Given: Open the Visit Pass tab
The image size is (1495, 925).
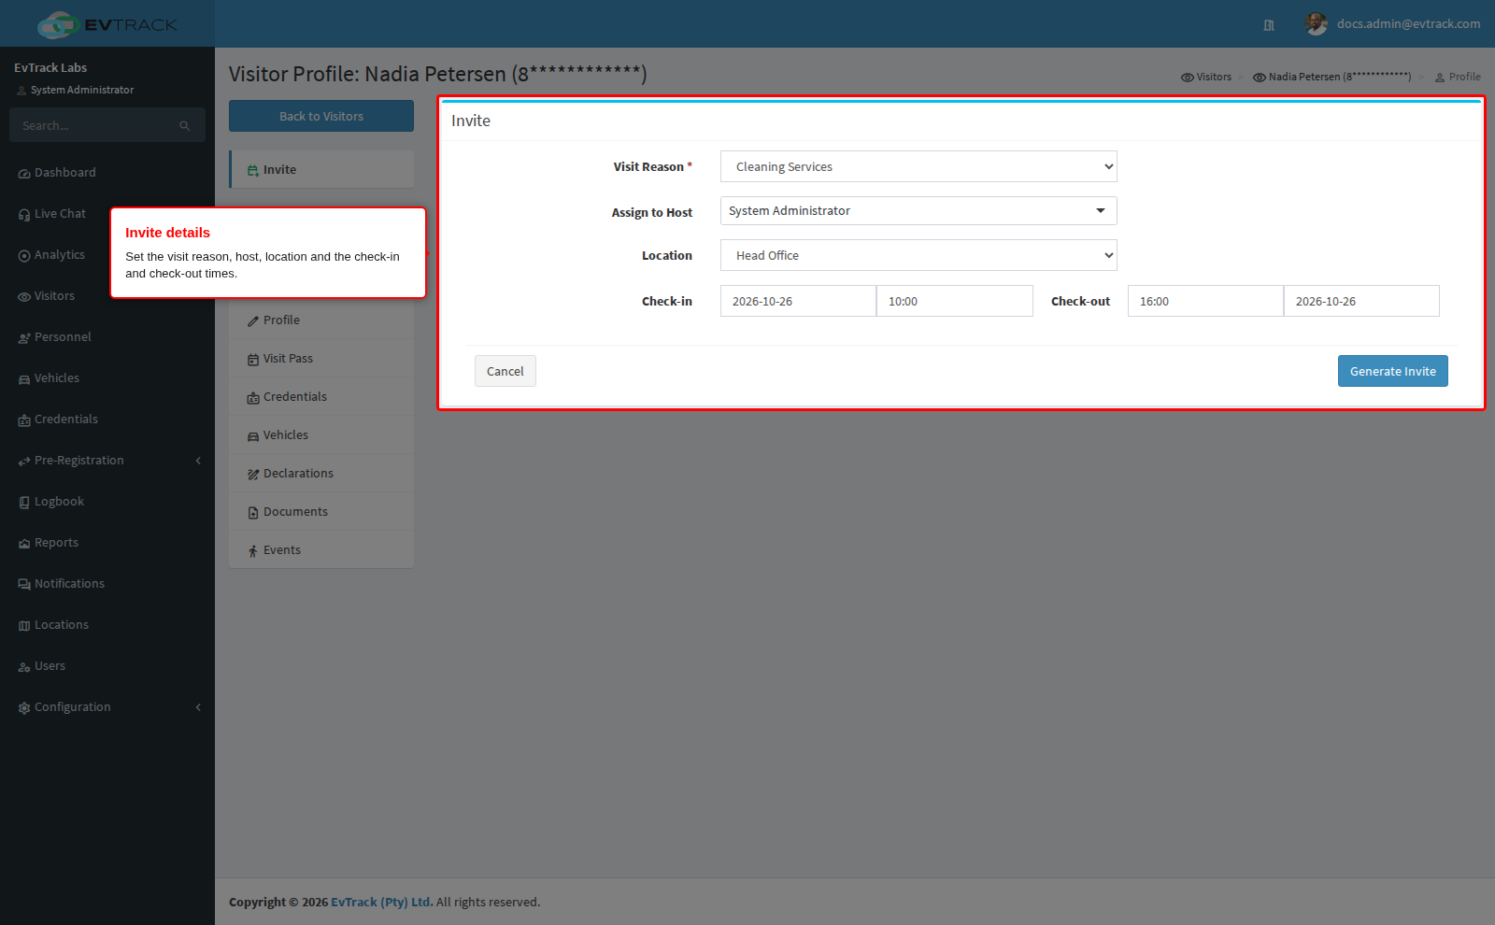Looking at the screenshot, I should pyautogui.click(x=321, y=359).
